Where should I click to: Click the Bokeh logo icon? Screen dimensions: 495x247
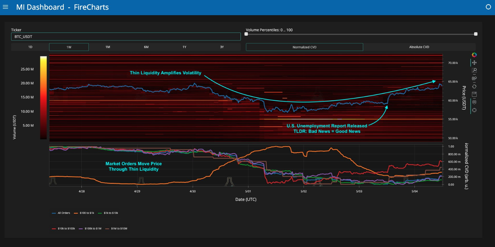click(x=474, y=55)
